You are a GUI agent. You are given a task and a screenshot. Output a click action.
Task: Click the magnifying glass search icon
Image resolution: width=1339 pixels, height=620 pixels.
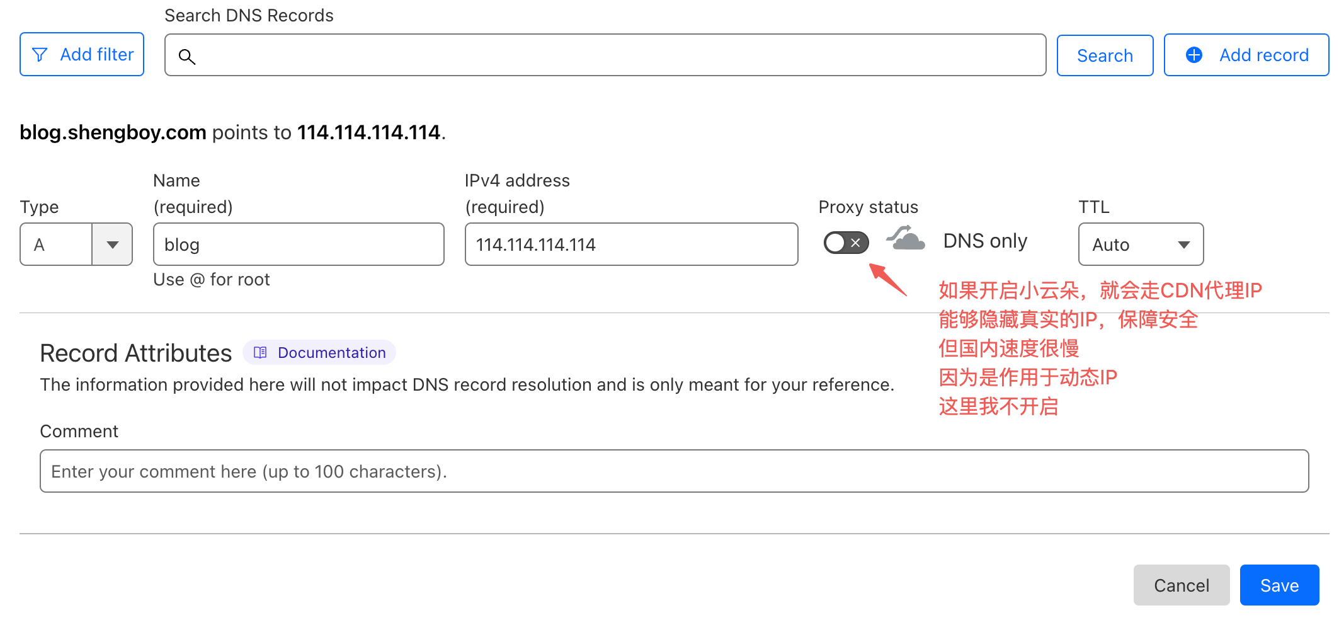(186, 57)
